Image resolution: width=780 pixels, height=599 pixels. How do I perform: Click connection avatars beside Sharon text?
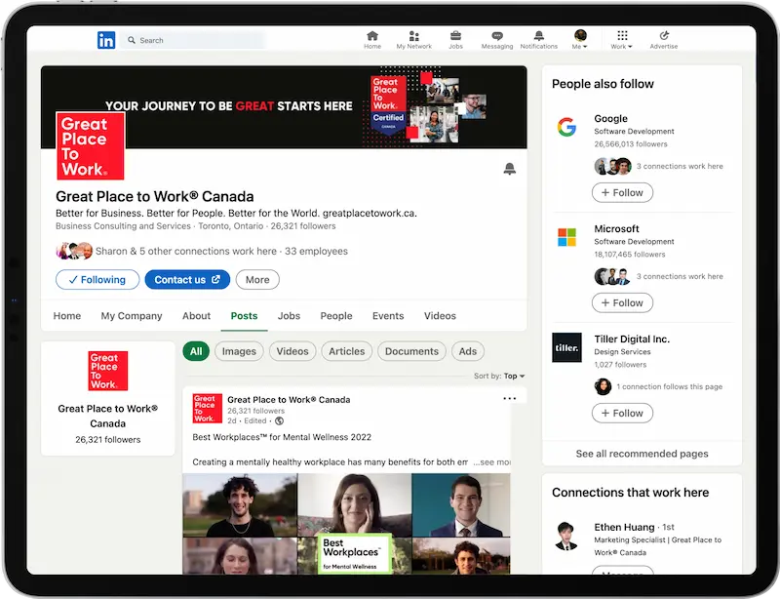tap(74, 251)
